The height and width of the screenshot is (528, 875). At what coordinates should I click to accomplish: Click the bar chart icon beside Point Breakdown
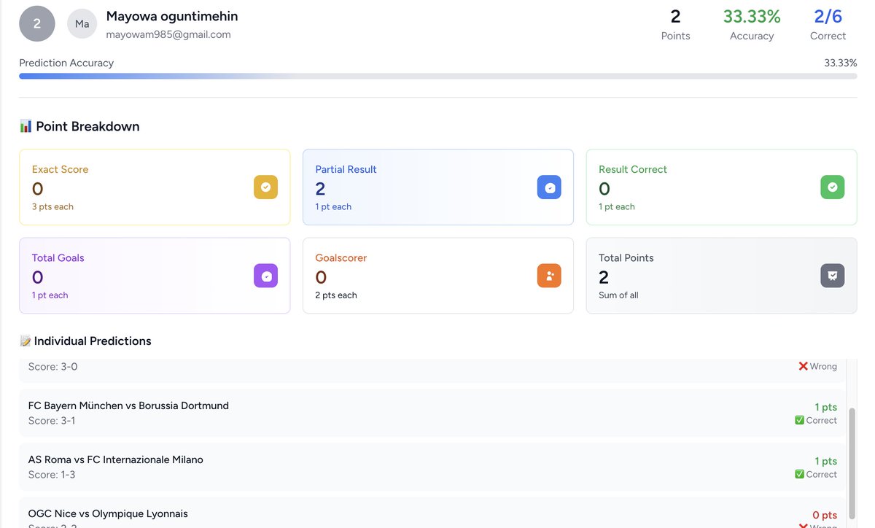click(26, 126)
